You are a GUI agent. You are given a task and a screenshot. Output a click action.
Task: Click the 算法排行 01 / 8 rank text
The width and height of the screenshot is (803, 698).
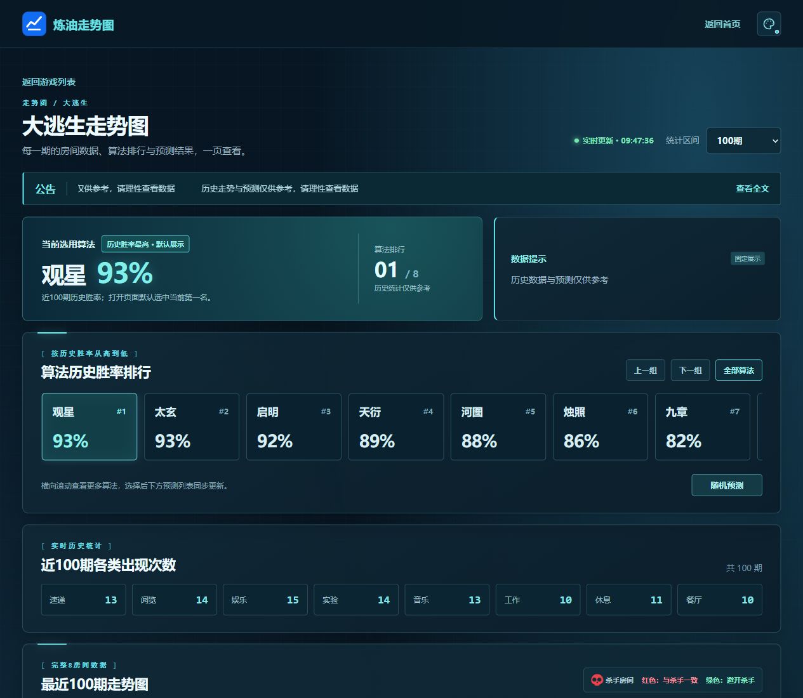click(x=397, y=270)
